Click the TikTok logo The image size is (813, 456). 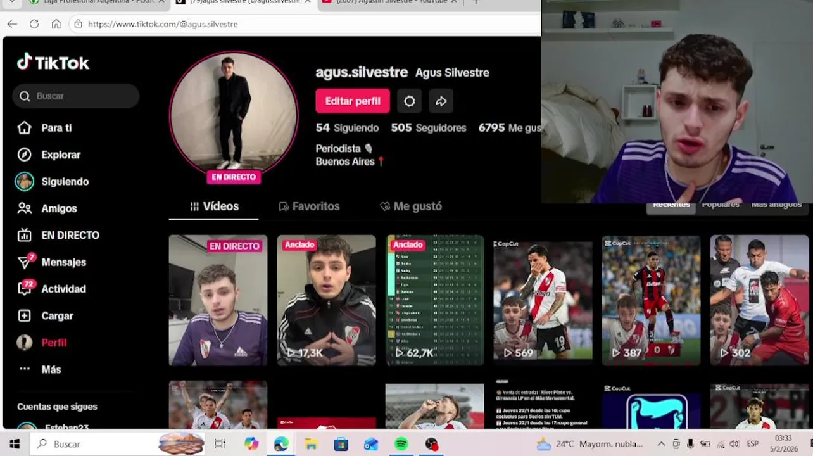point(53,62)
